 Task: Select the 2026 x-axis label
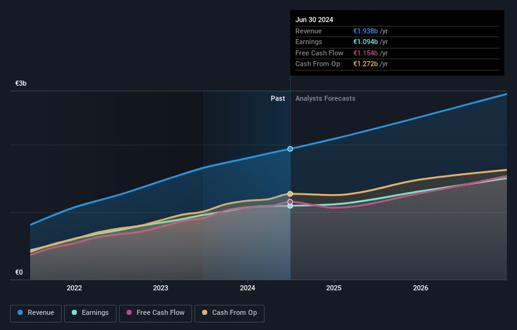tap(421, 288)
